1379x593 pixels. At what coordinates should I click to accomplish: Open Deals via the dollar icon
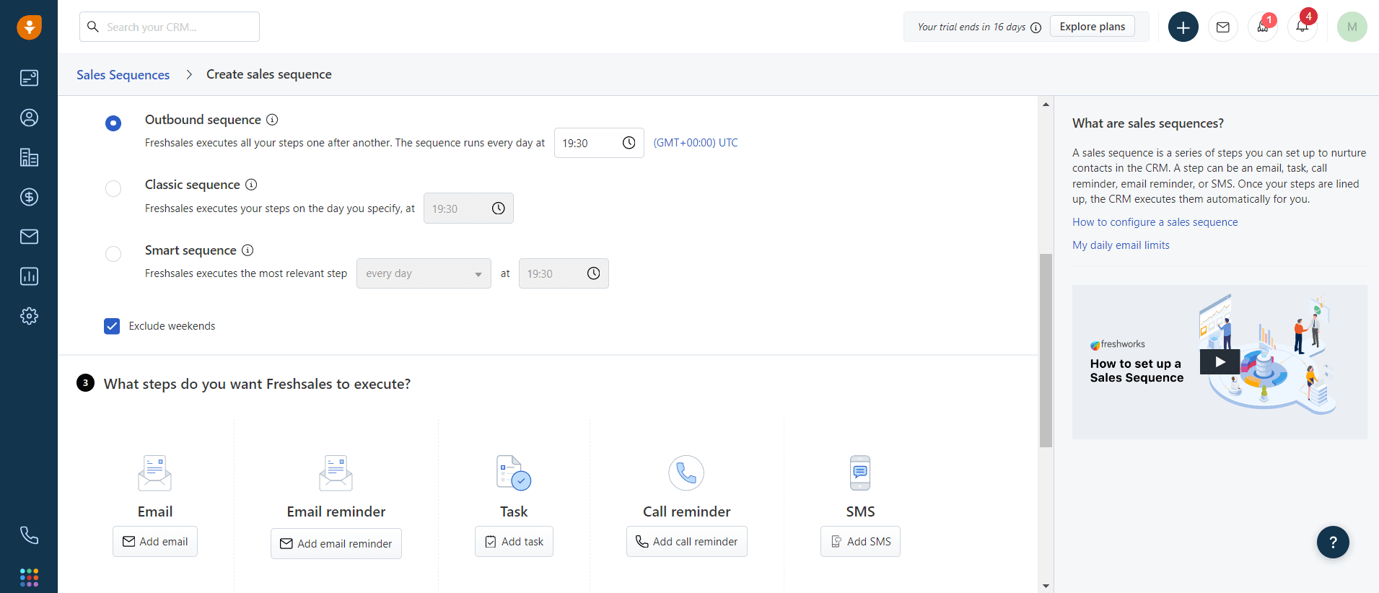point(29,197)
